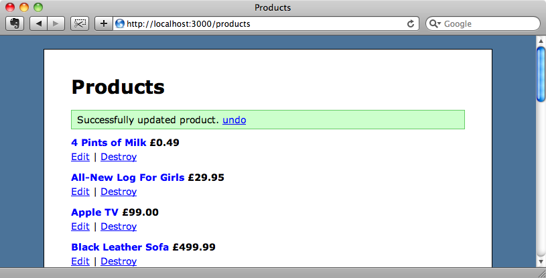Viewport: 546px width, 278px height.
Task: Destroy the Apple TV product
Action: tap(119, 226)
